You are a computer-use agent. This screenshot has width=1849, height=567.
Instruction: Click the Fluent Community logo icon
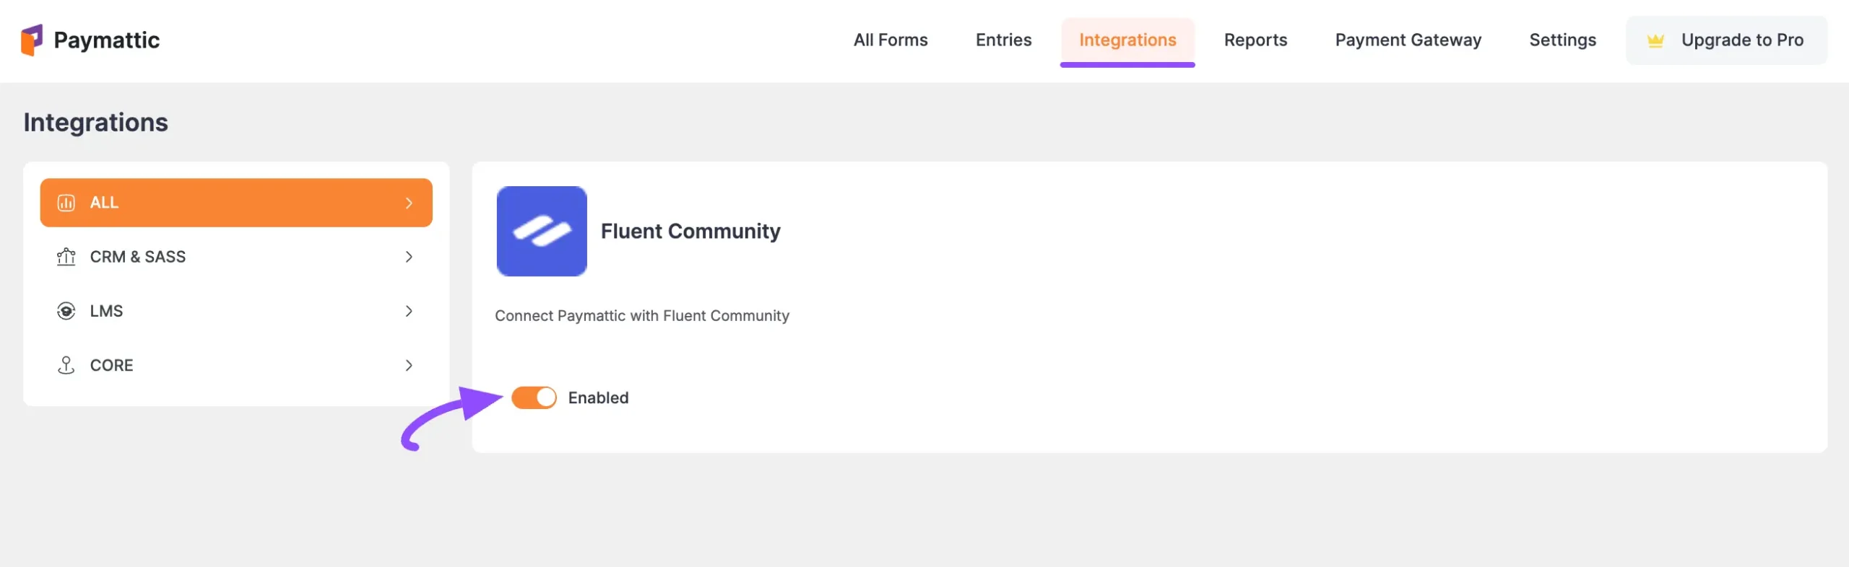pos(542,231)
